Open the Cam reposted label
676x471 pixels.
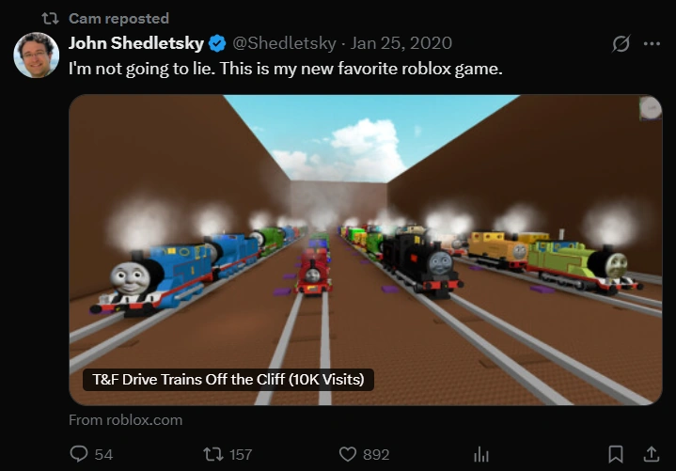coord(118,19)
